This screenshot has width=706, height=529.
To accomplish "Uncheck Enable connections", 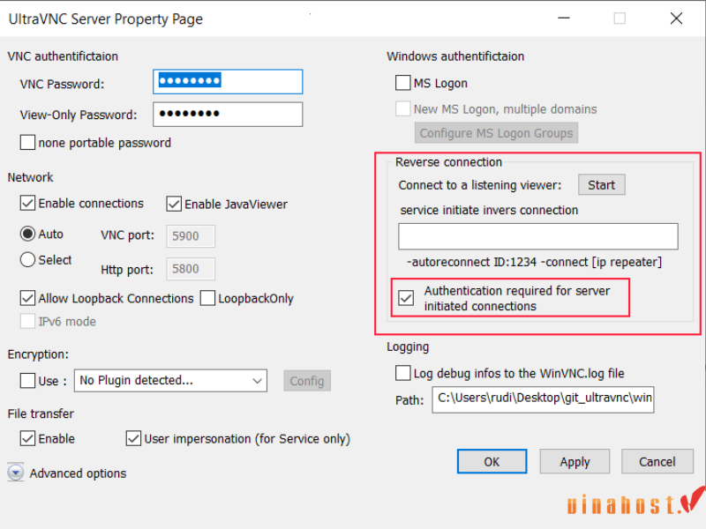I will (27, 204).
